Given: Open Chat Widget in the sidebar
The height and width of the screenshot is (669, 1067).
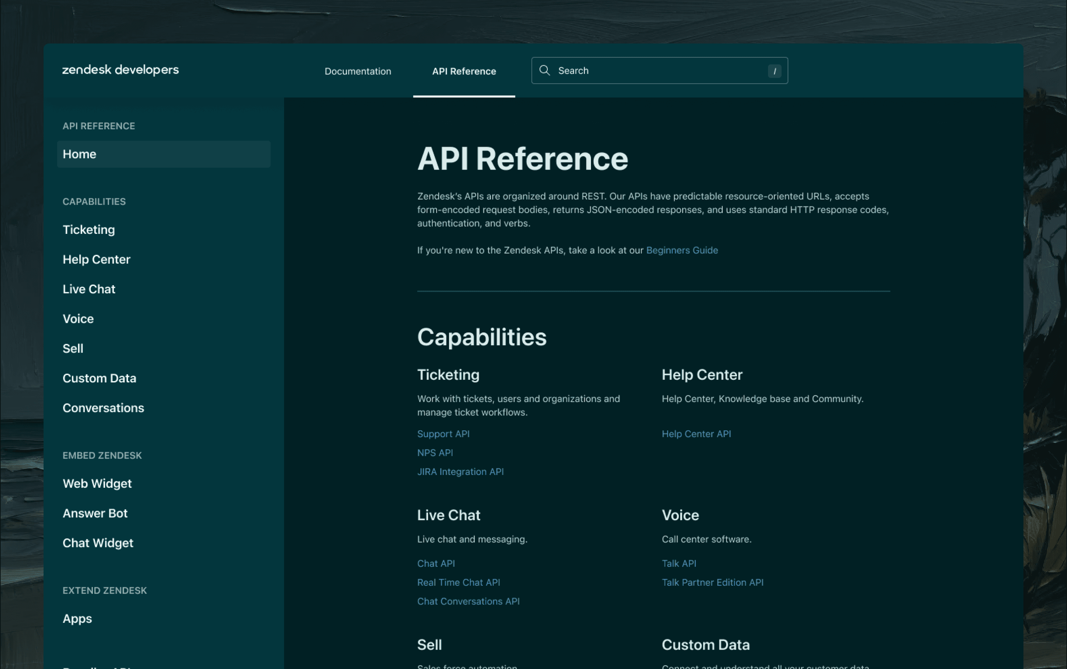Looking at the screenshot, I should [98, 543].
